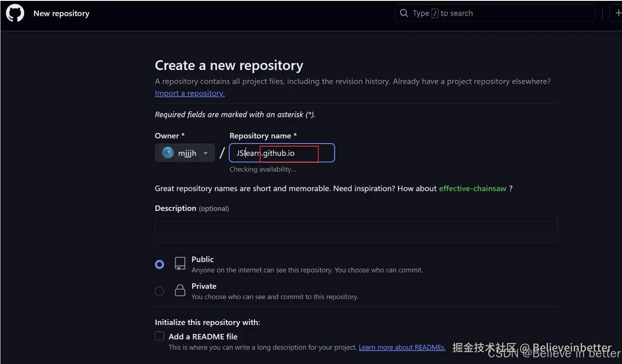Click the Public option label
This screenshot has width=622, height=364.
(x=202, y=259)
